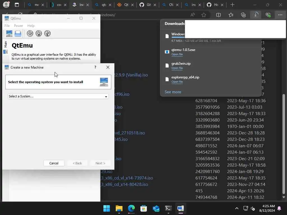
Task: Open file link under grub2win.zip
Action: point(177,68)
